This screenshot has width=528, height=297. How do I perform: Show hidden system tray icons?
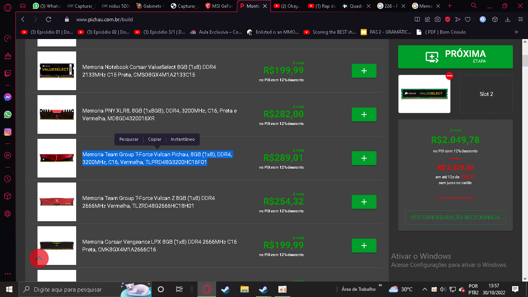point(424,289)
